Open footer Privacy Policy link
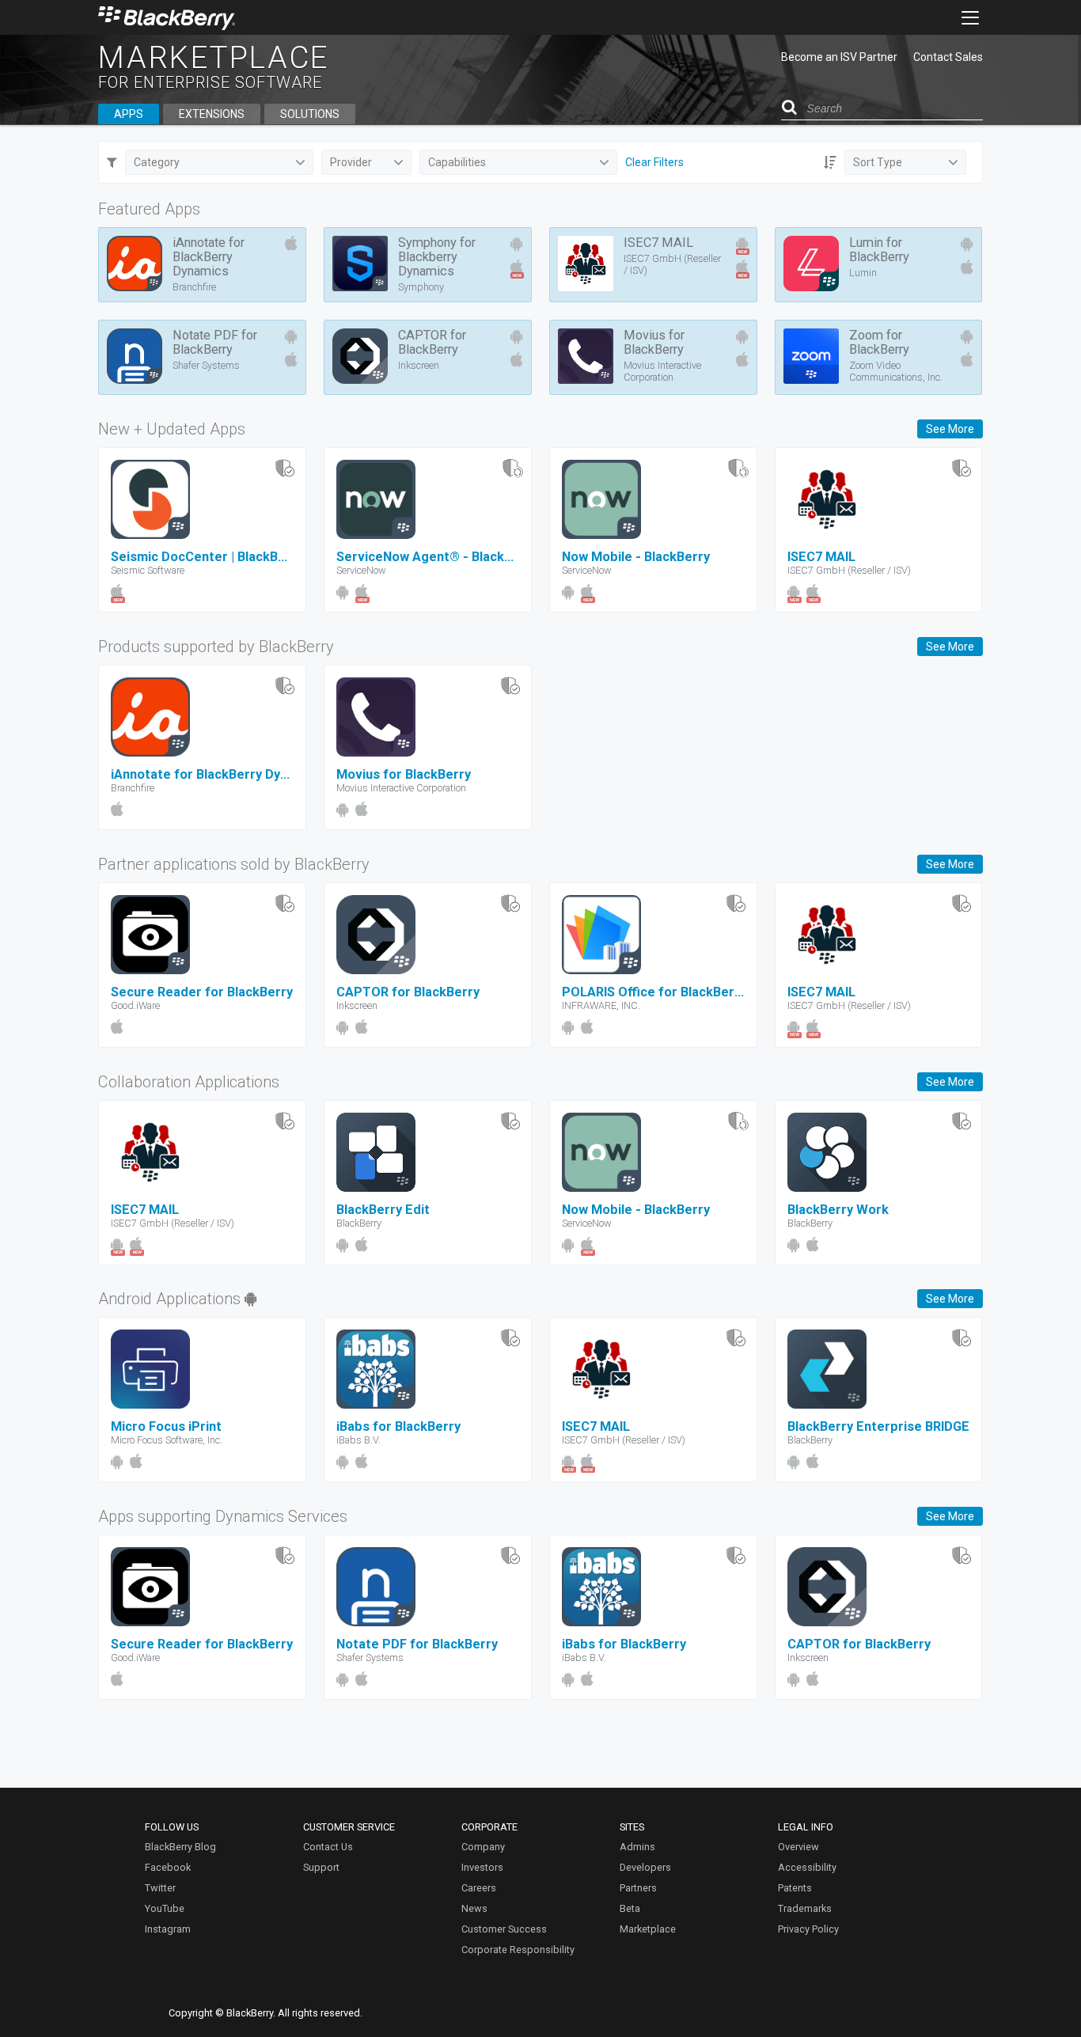The width and height of the screenshot is (1081, 2037). point(808,1929)
